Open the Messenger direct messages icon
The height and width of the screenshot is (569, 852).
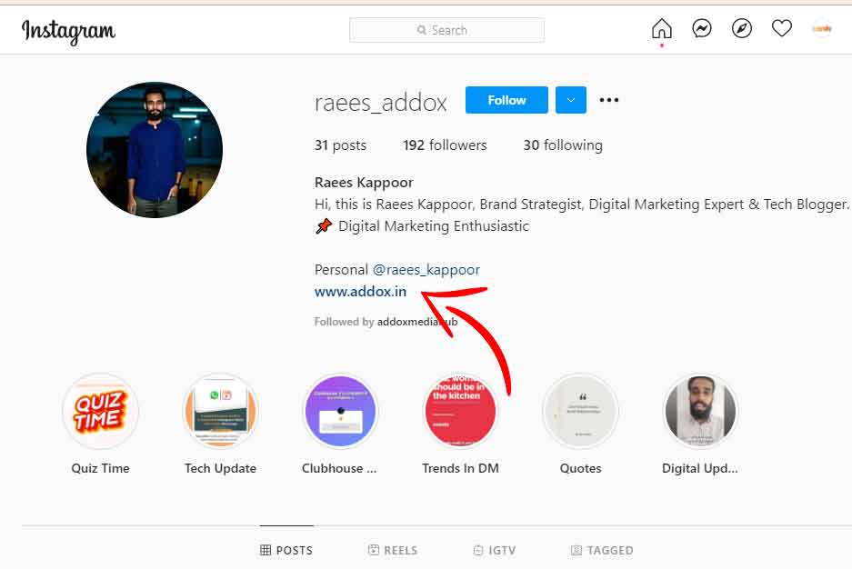(701, 28)
